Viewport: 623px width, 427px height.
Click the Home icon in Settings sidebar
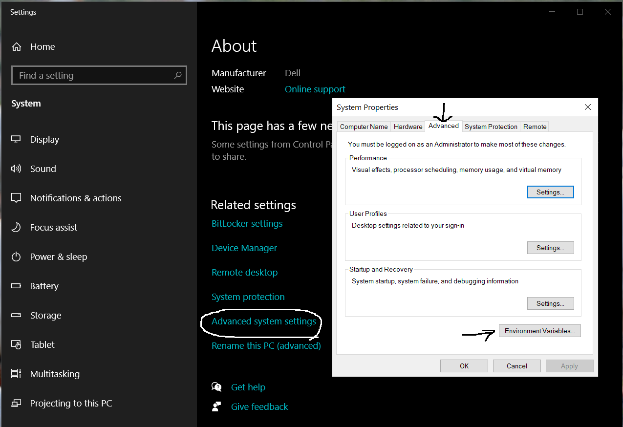[x=17, y=47]
